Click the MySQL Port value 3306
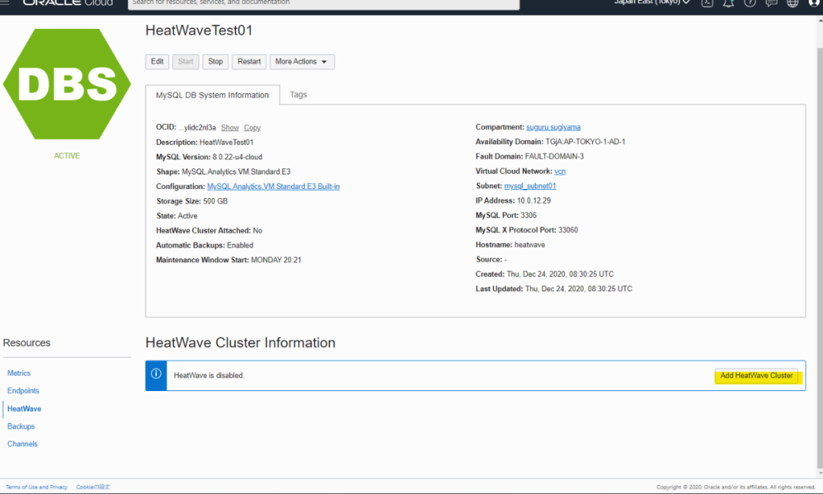Screen dimensions: 823x494 coord(529,215)
